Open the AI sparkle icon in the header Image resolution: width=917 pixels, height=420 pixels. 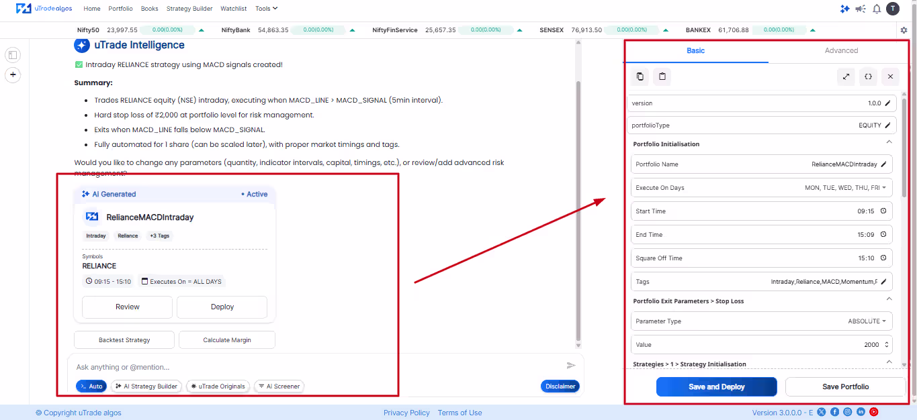pos(845,9)
